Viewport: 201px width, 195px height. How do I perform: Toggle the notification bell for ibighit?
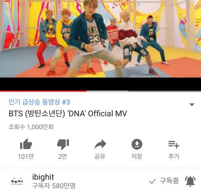(190, 181)
